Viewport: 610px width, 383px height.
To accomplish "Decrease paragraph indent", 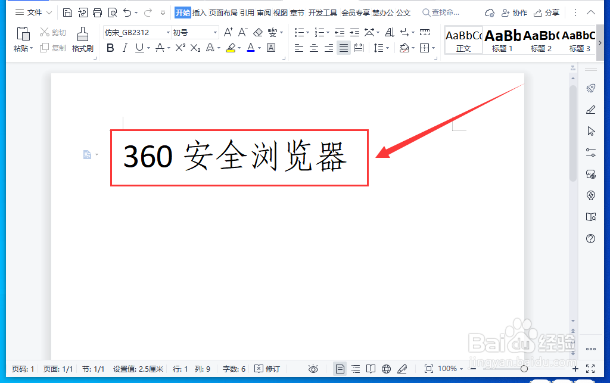I will 340,32.
